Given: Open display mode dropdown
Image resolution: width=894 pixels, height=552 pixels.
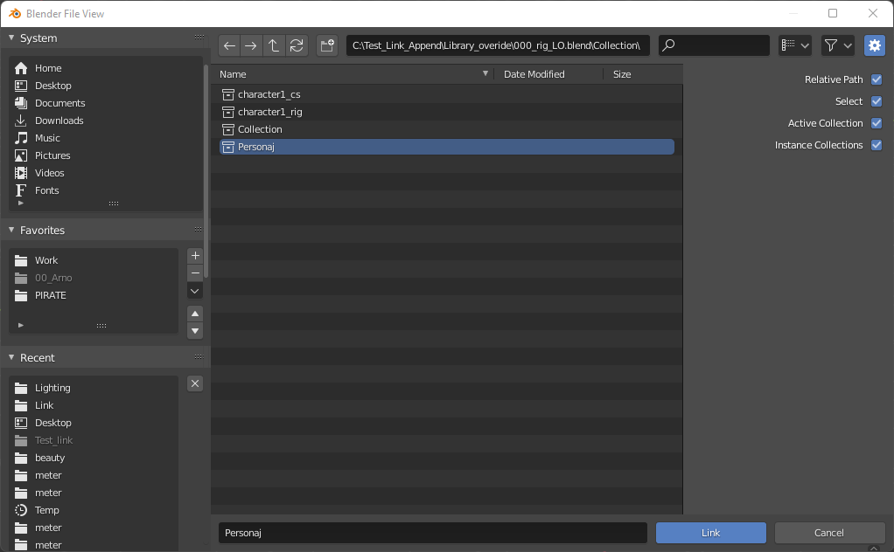Looking at the screenshot, I should coord(795,45).
